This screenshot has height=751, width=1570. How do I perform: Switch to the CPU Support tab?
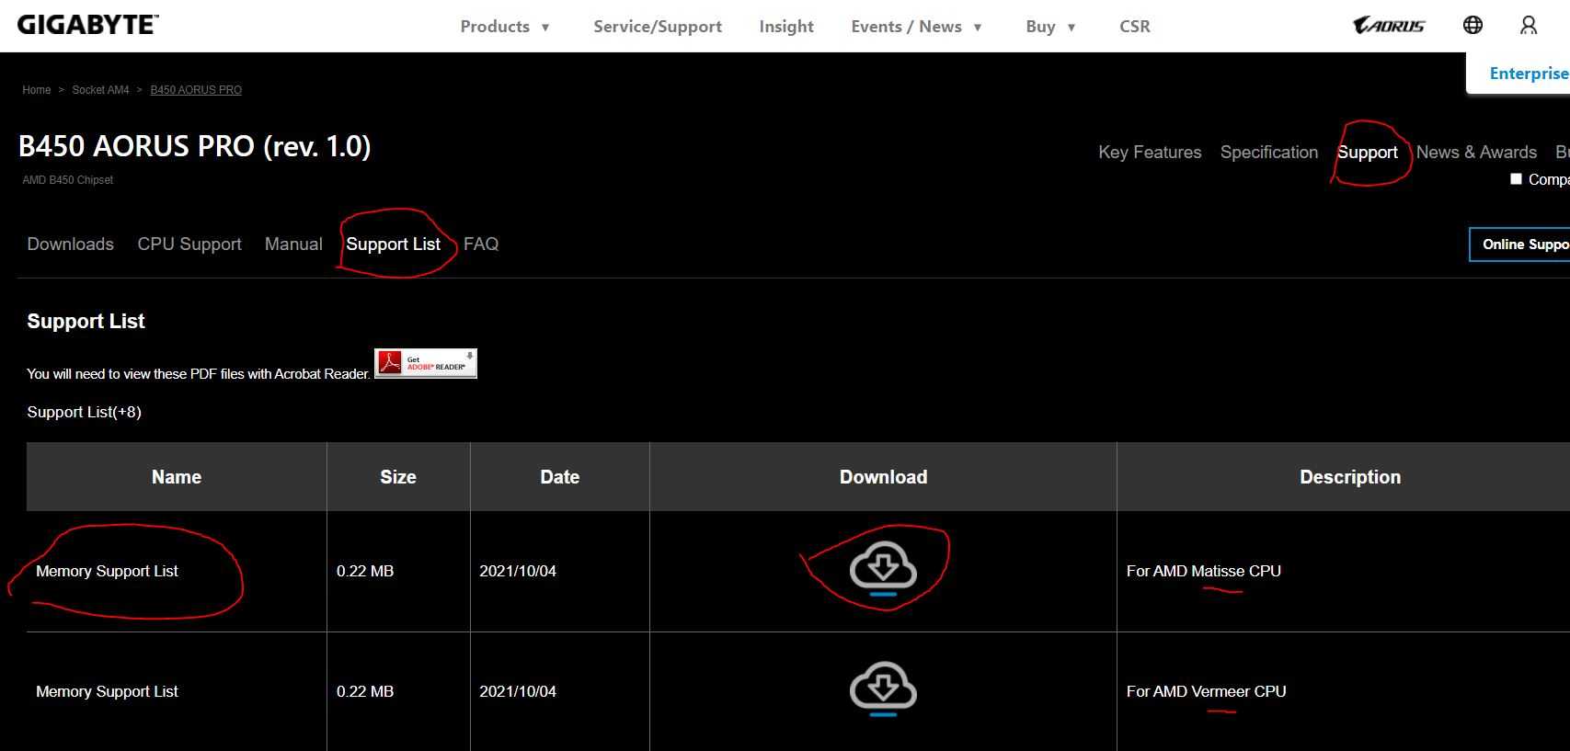(189, 244)
